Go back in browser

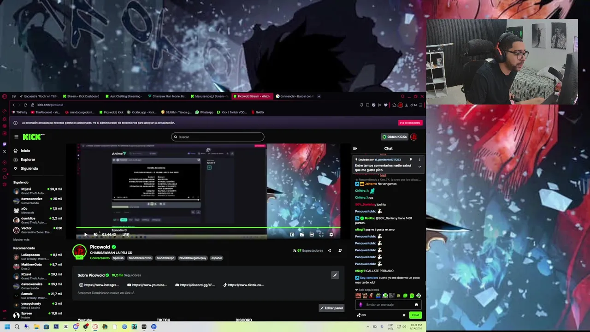coord(13,105)
